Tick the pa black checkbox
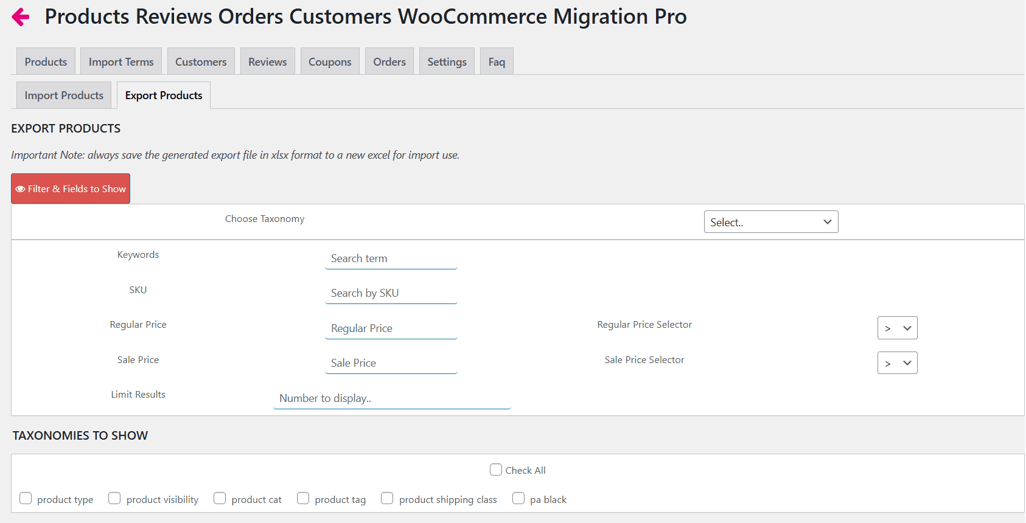The width and height of the screenshot is (1026, 523). tap(518, 498)
